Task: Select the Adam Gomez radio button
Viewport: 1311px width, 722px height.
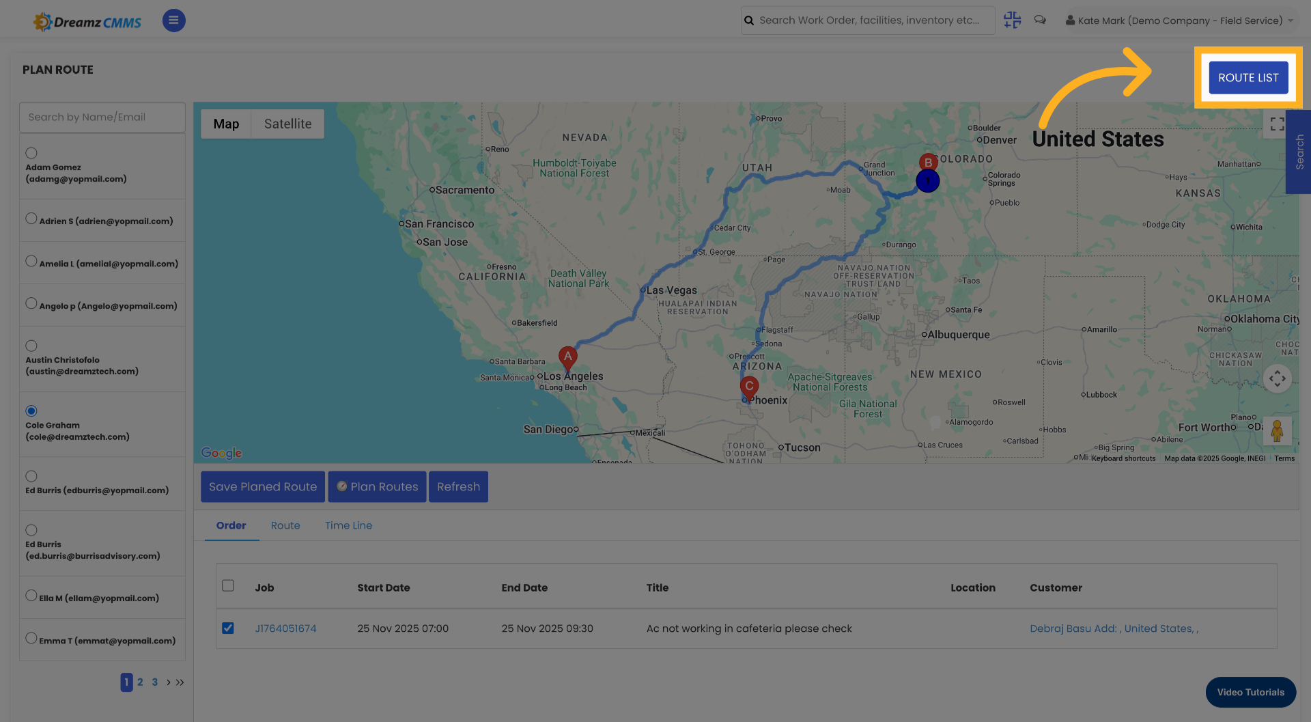Action: [31, 153]
